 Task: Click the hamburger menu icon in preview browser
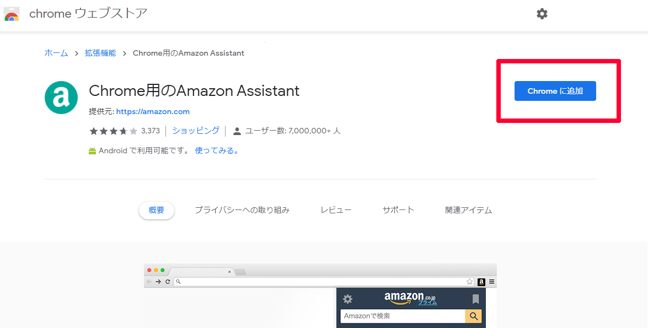pyautogui.click(x=492, y=282)
